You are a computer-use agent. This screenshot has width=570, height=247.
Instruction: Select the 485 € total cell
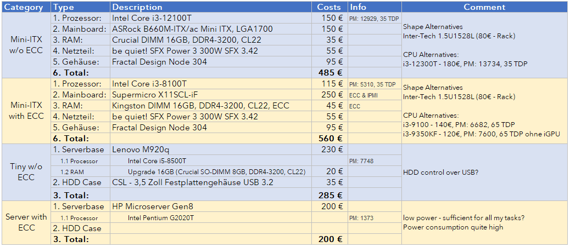click(x=329, y=72)
